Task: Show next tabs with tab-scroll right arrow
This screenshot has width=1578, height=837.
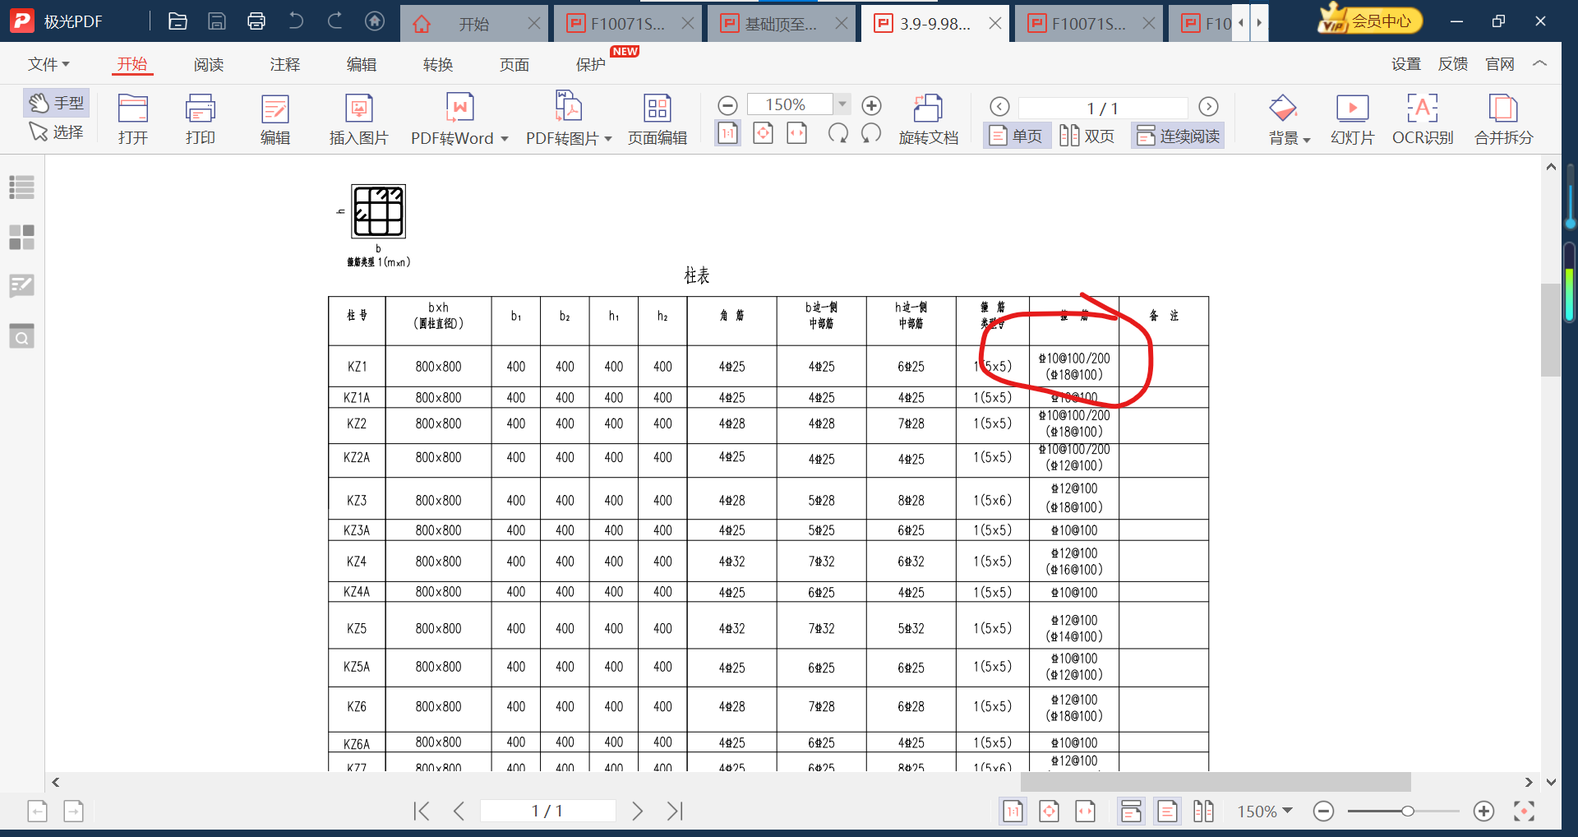Action: tap(1259, 23)
